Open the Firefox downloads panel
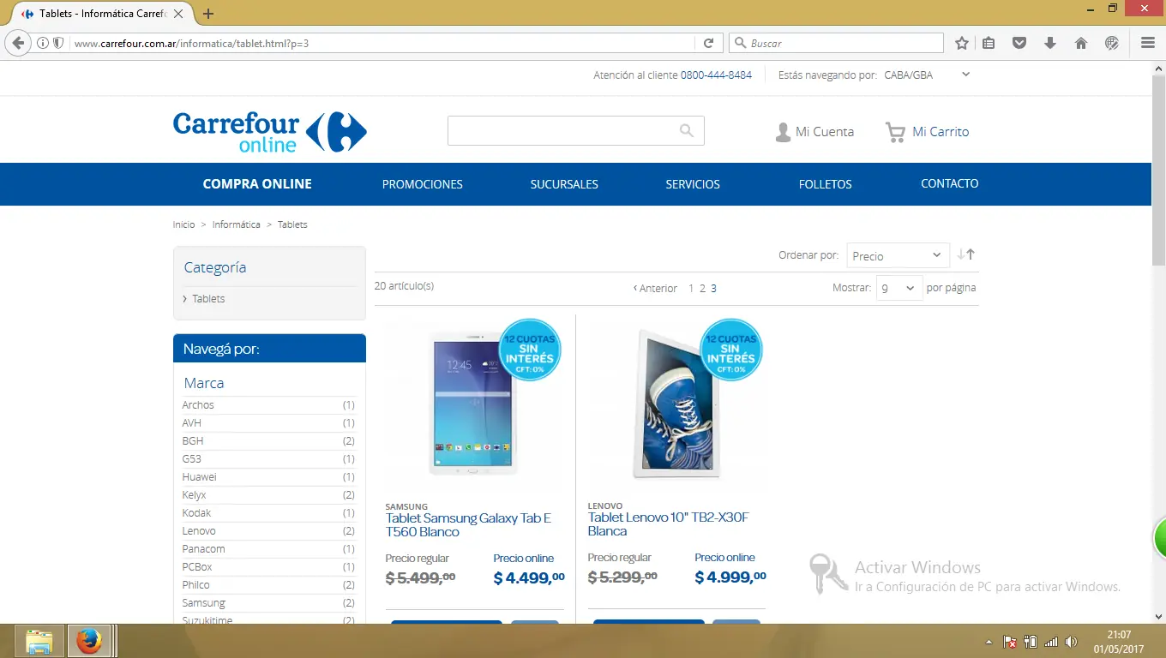Viewport: 1166px width, 658px height. point(1050,43)
